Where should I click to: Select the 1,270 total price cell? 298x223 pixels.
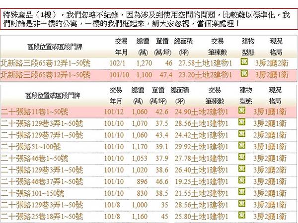pyautogui.click(x=144, y=63)
